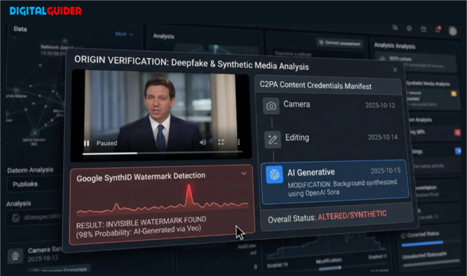The width and height of the screenshot is (467, 276).
Task: Click the RESULT: INVISIBLE WATERMARK FOUND text
Action: pos(141,222)
